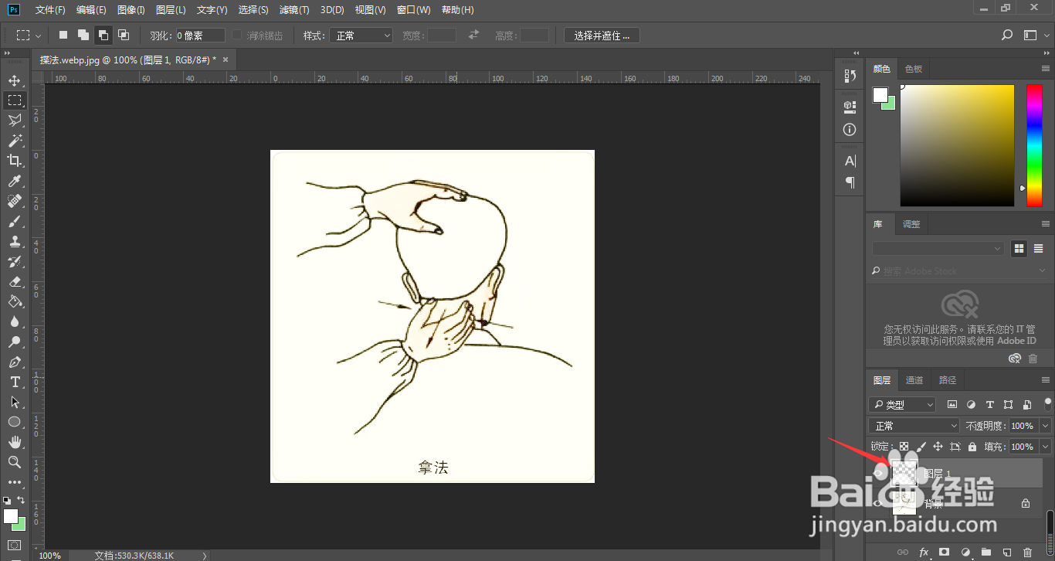1055x561 pixels.
Task: Open the 图像(I) menu
Action: pos(131,10)
